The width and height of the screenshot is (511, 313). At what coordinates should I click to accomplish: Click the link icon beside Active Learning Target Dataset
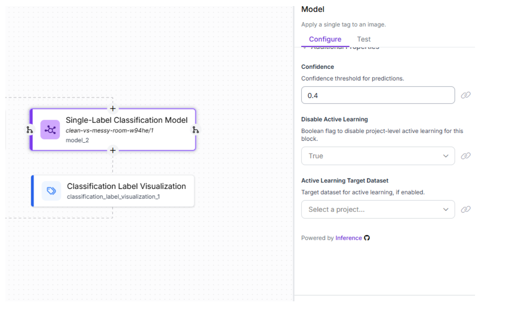(x=466, y=209)
